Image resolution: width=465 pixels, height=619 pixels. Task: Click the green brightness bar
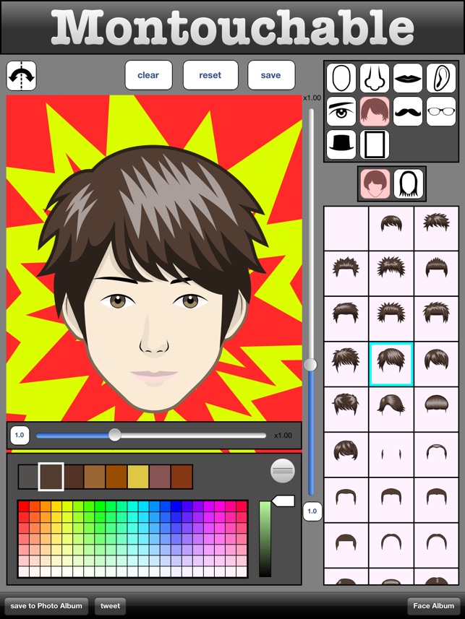tap(265, 539)
